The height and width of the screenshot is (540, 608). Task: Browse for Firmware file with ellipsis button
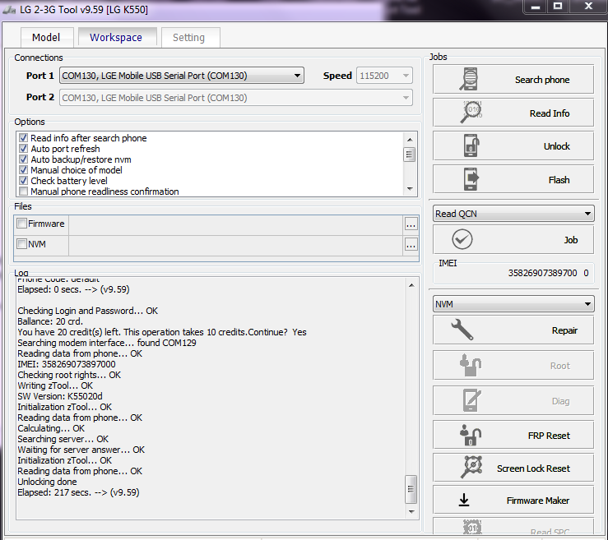point(411,224)
